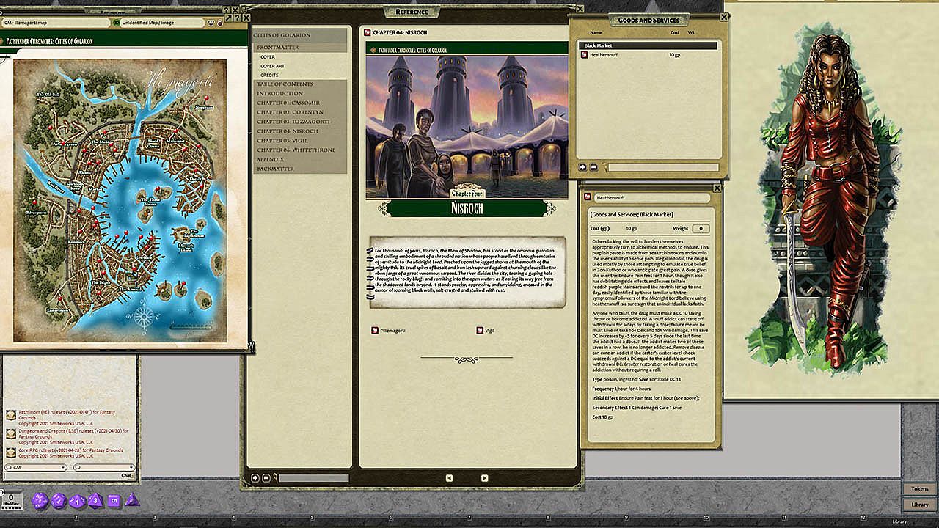The height and width of the screenshot is (528, 939).
Task: Open the Vigil chapter link icon
Action: point(480,330)
